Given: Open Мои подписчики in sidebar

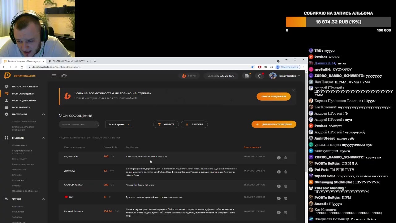Looking at the screenshot, I should (x=24, y=100).
